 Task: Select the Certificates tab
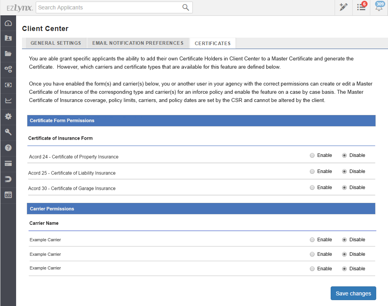pos(212,43)
